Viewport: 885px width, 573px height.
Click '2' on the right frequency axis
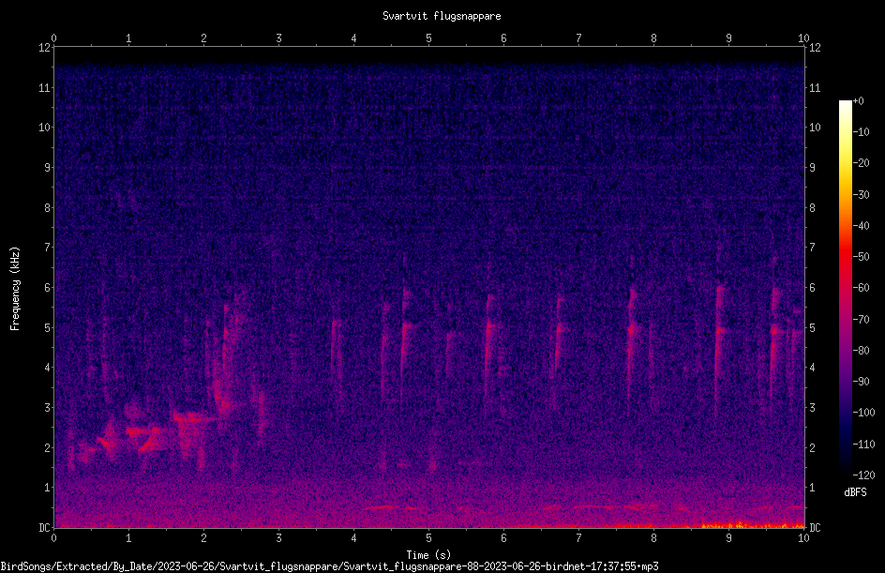point(813,447)
